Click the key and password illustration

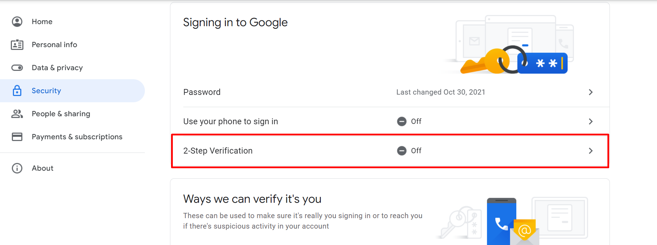pyautogui.click(x=510, y=45)
